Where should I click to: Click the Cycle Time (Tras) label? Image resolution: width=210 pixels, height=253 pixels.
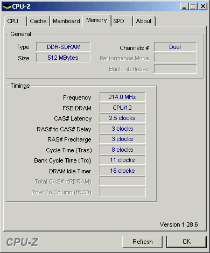(x=69, y=150)
